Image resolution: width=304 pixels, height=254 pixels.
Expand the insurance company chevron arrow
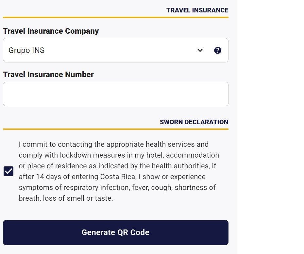click(200, 50)
